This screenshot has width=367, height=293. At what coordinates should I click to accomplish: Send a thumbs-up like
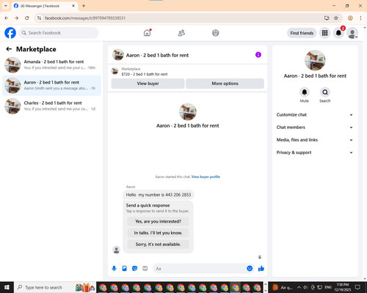261,269
